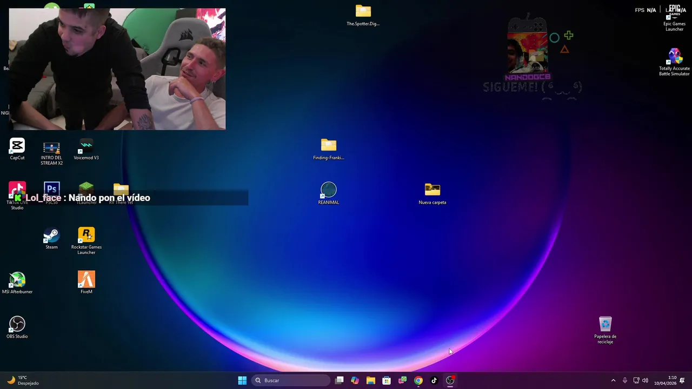Click the webcam overlay feed
Image resolution: width=692 pixels, height=389 pixels.
[117, 69]
